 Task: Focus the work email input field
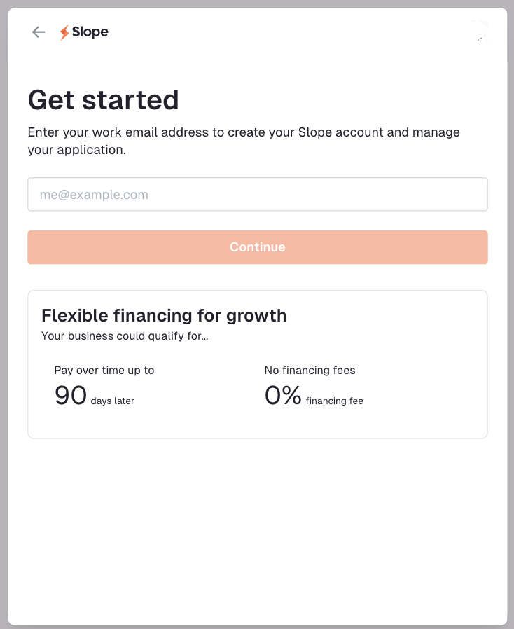tap(257, 195)
